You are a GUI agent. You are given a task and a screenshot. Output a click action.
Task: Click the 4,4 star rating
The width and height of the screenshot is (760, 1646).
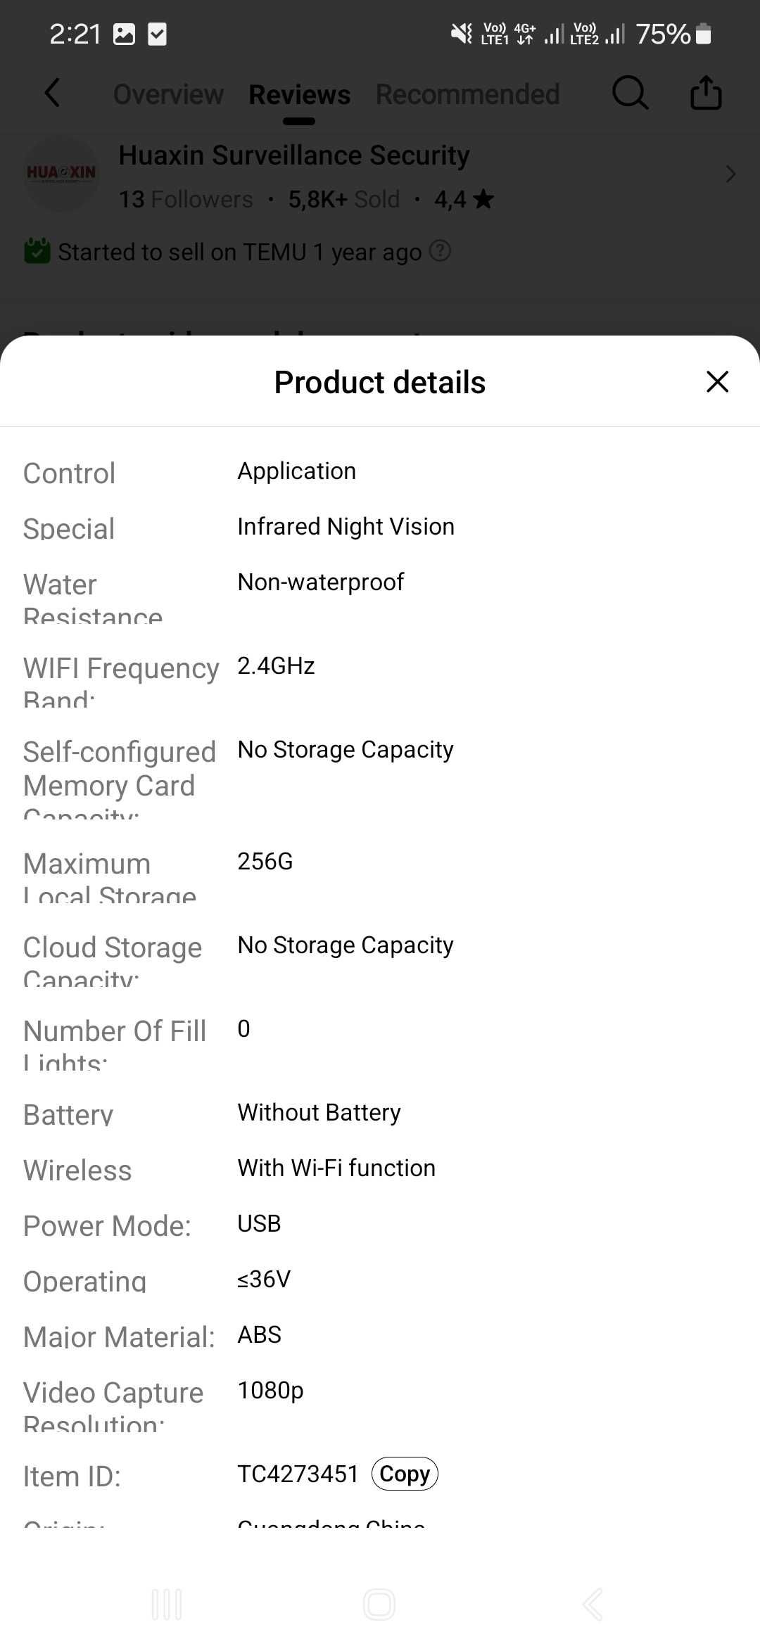[464, 200]
